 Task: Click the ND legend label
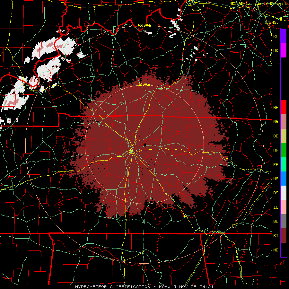tap(276, 250)
